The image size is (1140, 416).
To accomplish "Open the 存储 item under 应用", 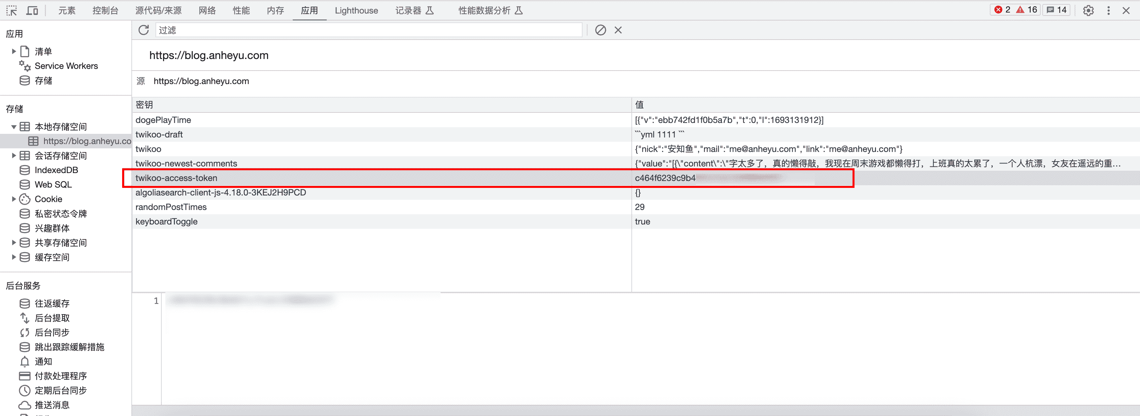I will (43, 80).
